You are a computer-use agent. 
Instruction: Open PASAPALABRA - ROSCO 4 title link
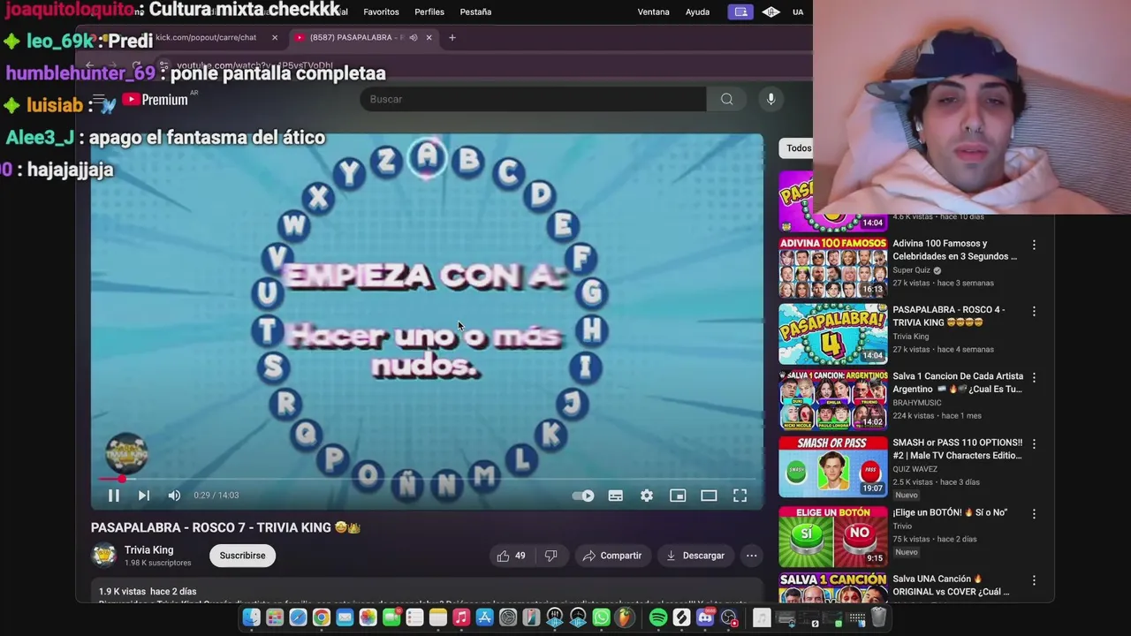click(949, 316)
